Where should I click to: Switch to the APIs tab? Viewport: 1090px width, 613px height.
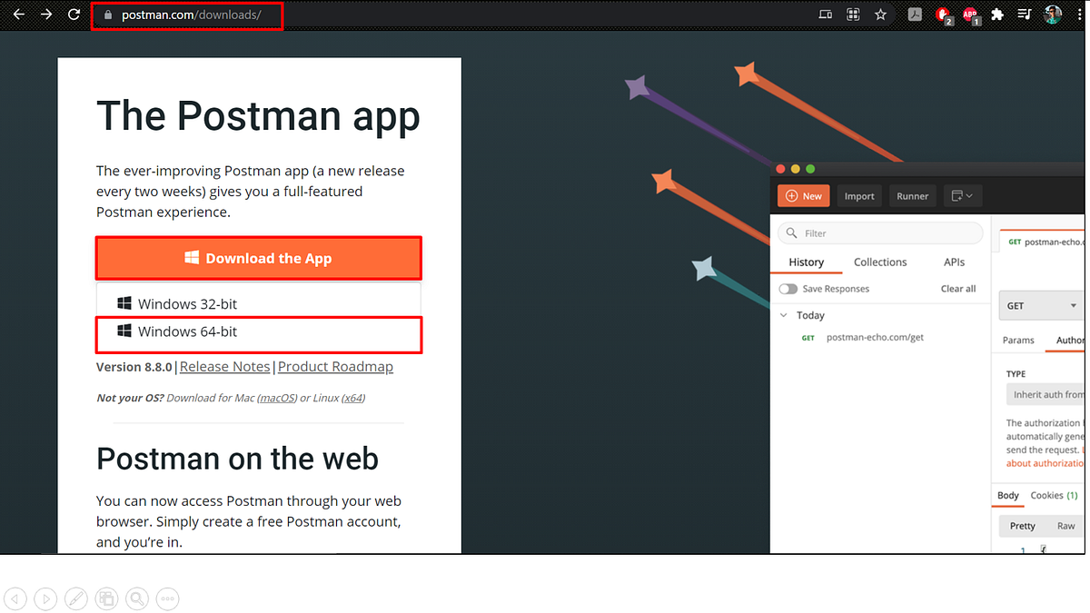coord(954,262)
